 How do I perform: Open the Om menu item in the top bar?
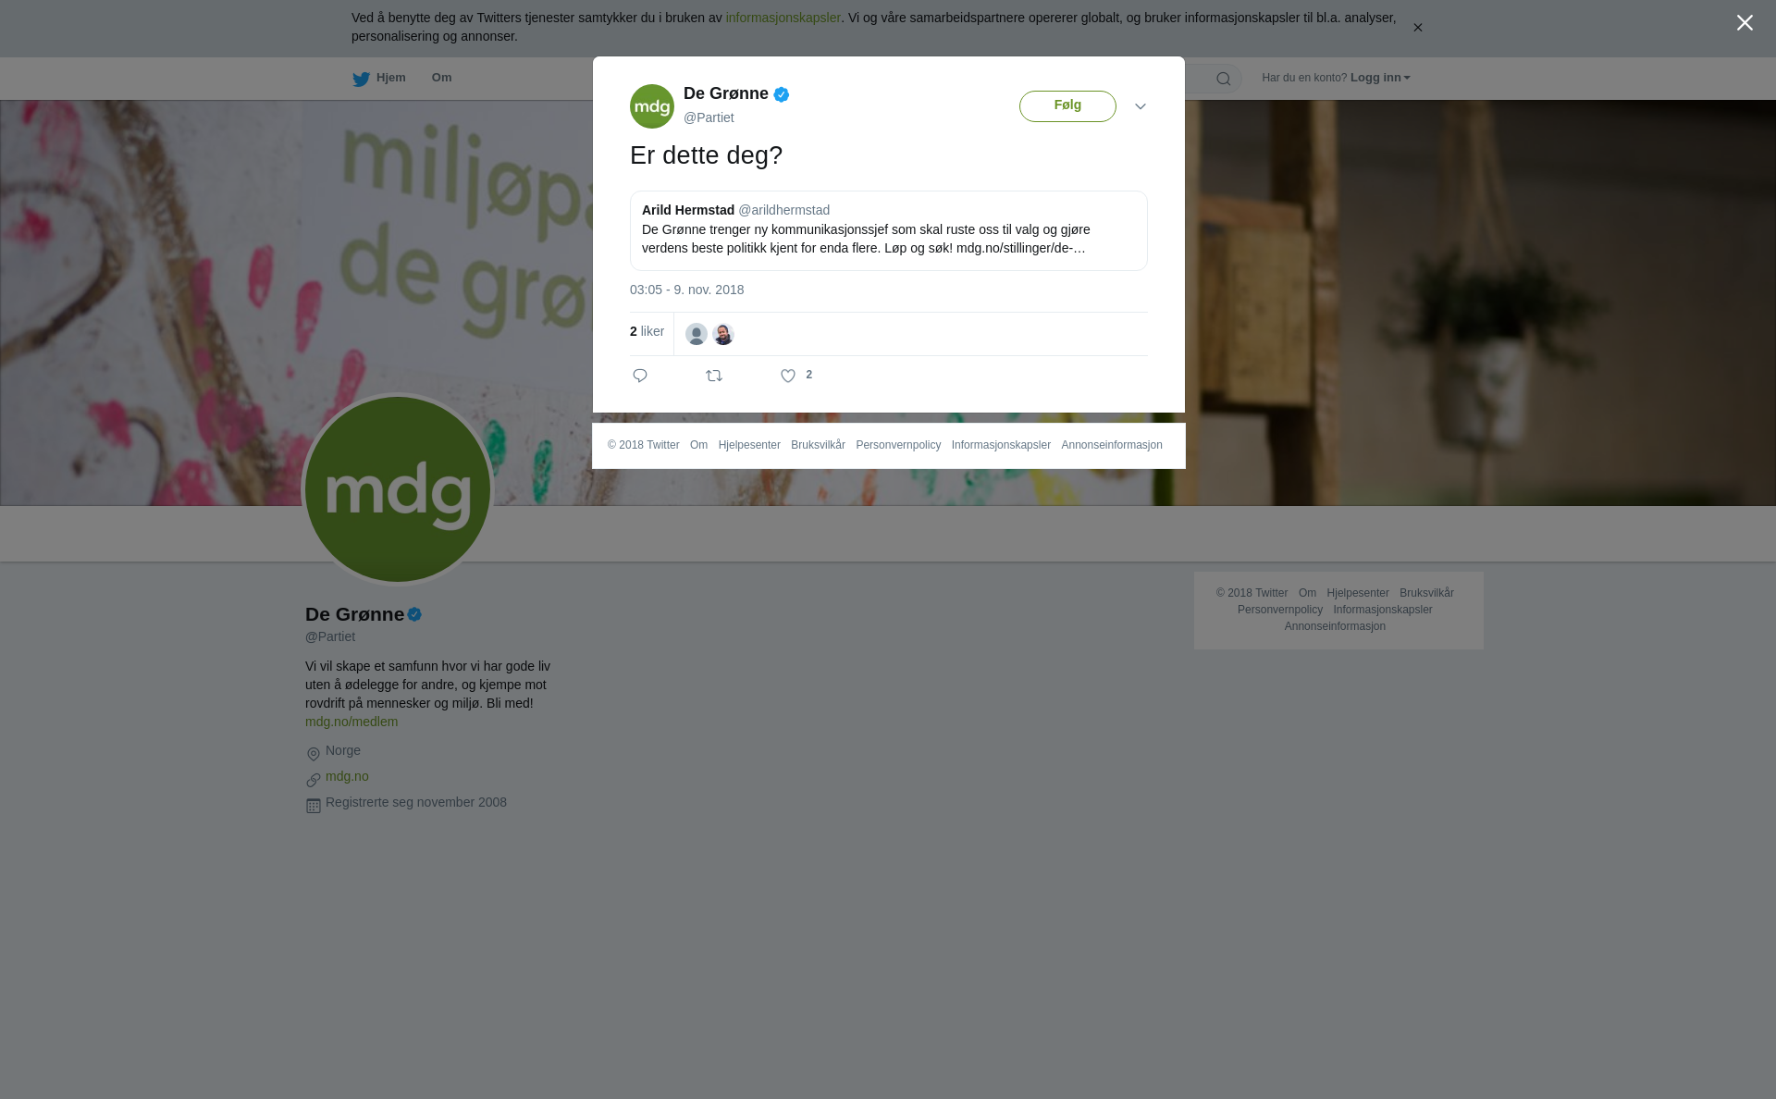click(x=441, y=78)
